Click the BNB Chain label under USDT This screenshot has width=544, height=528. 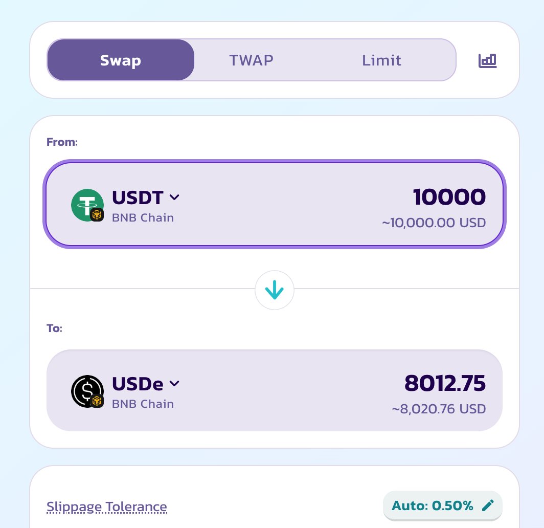pyautogui.click(x=143, y=217)
